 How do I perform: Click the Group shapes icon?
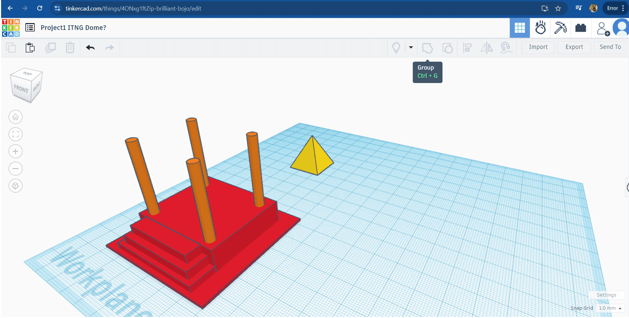pyautogui.click(x=427, y=47)
